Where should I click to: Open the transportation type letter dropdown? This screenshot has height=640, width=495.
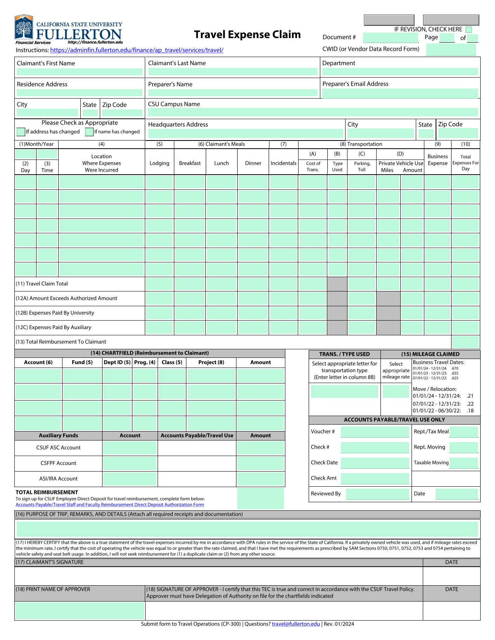(344, 391)
